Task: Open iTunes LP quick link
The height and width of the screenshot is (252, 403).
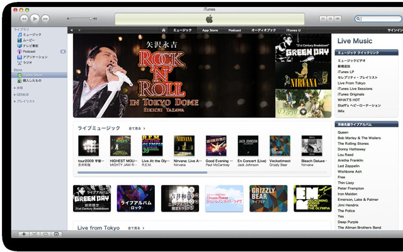Action: 346,72
